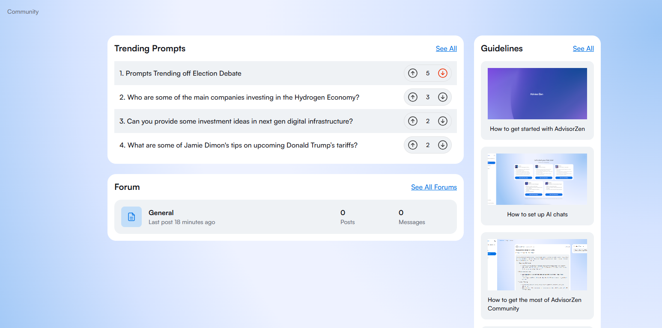Click See All Forums link
This screenshot has width=662, height=328.
click(x=434, y=187)
